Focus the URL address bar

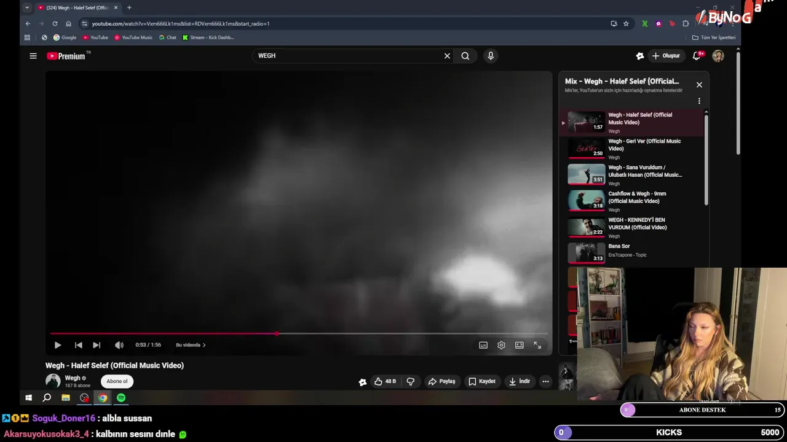pyautogui.click(x=344, y=23)
